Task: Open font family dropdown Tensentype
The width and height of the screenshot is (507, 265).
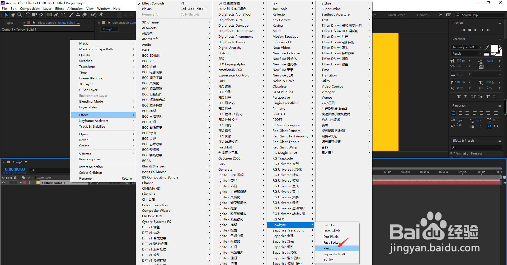Action: click(480, 47)
